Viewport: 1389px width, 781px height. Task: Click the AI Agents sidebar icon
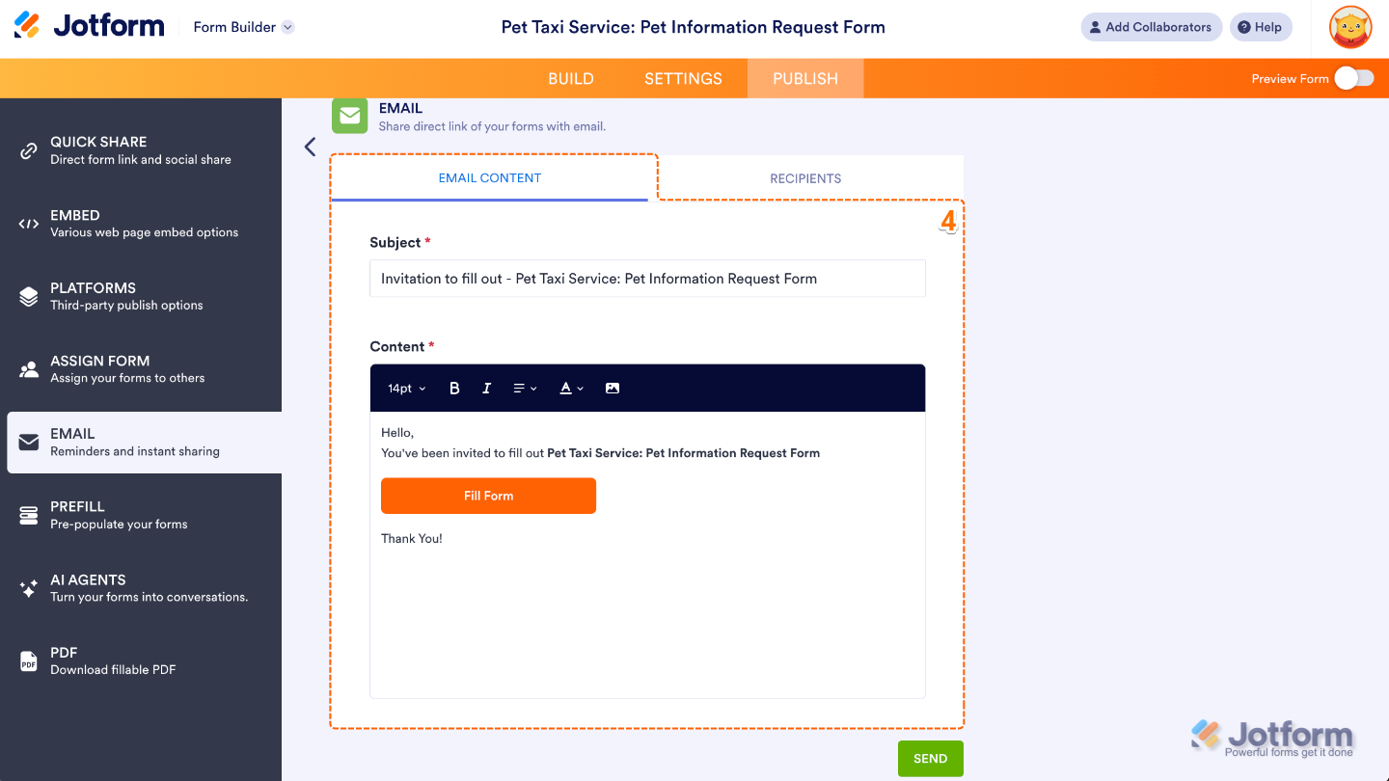click(x=28, y=587)
